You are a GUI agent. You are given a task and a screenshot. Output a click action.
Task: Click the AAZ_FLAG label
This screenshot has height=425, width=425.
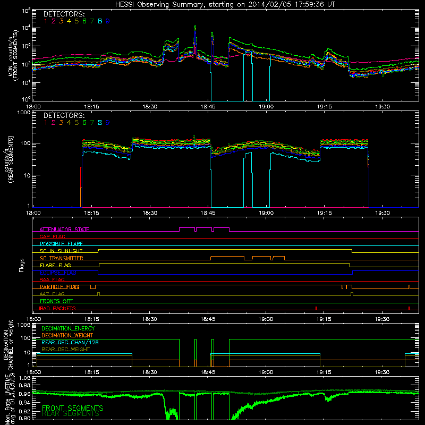click(52, 294)
